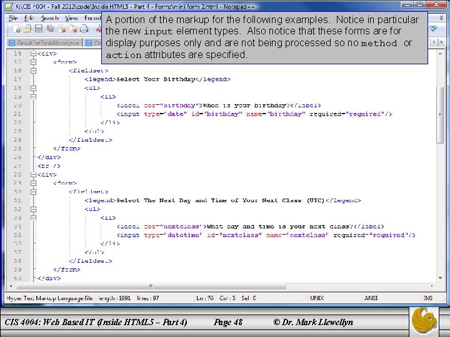This screenshot has width=450, height=337.
Task: Click the INS insert-mode status entry
Action: (x=427, y=298)
